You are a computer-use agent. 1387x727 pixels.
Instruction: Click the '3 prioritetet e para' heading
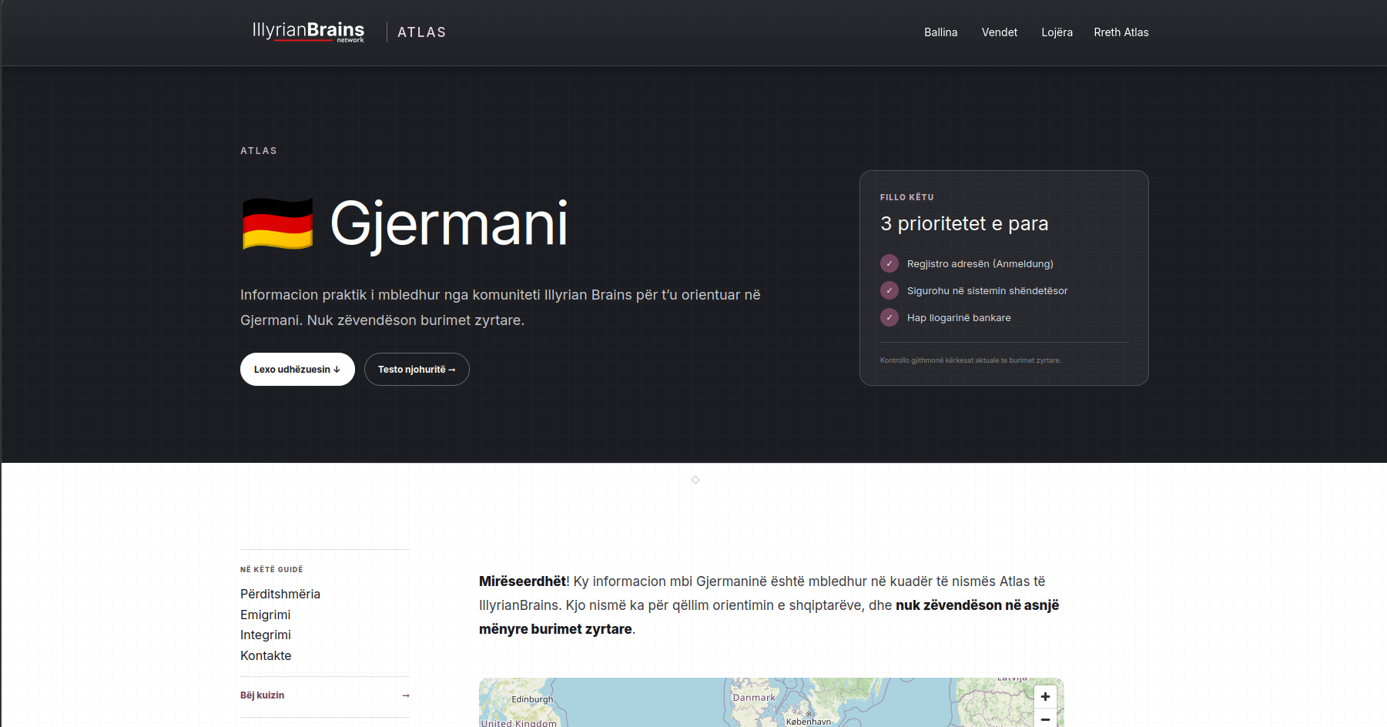tap(964, 223)
